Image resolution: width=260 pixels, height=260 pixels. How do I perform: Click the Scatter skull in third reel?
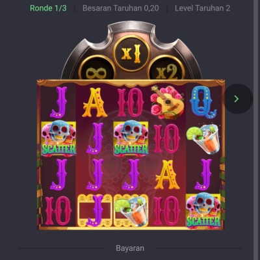[131, 138]
